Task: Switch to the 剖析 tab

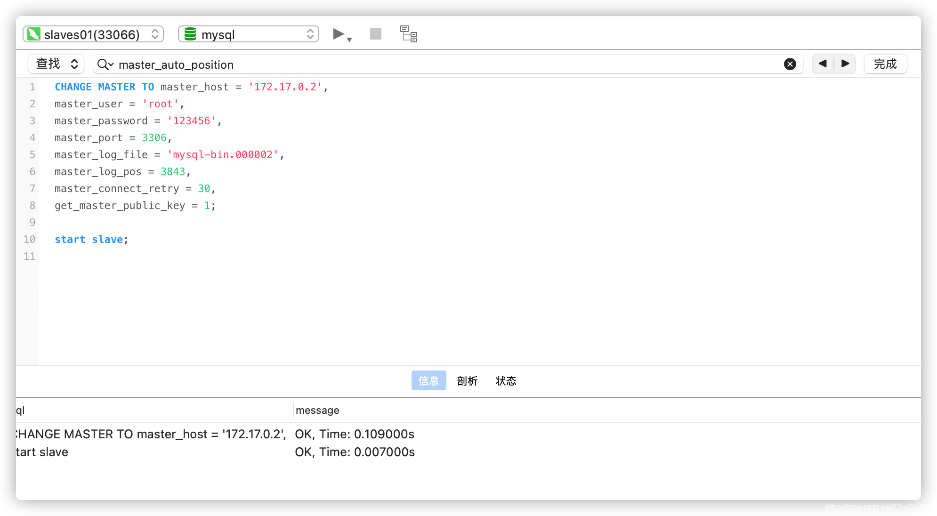Action: [467, 380]
